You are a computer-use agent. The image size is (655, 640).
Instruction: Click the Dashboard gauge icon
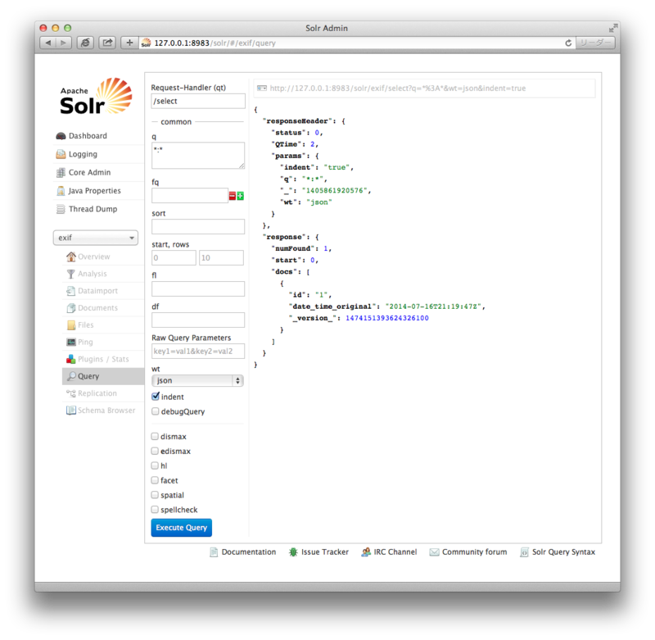coord(61,136)
